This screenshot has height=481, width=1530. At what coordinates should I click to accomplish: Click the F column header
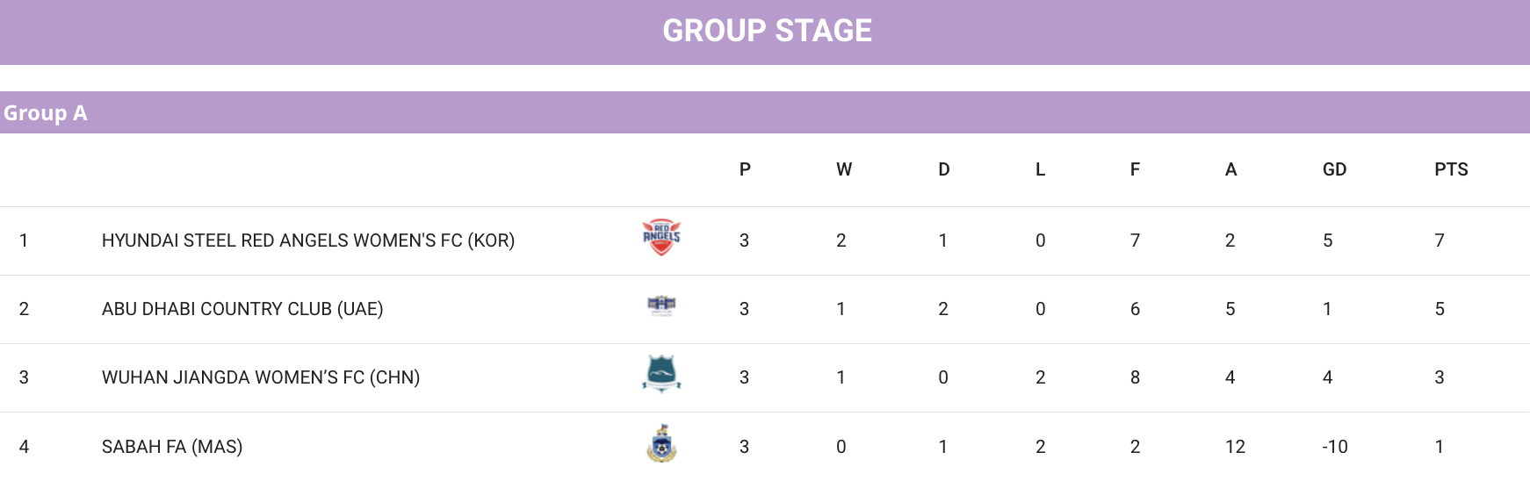pyautogui.click(x=1135, y=169)
